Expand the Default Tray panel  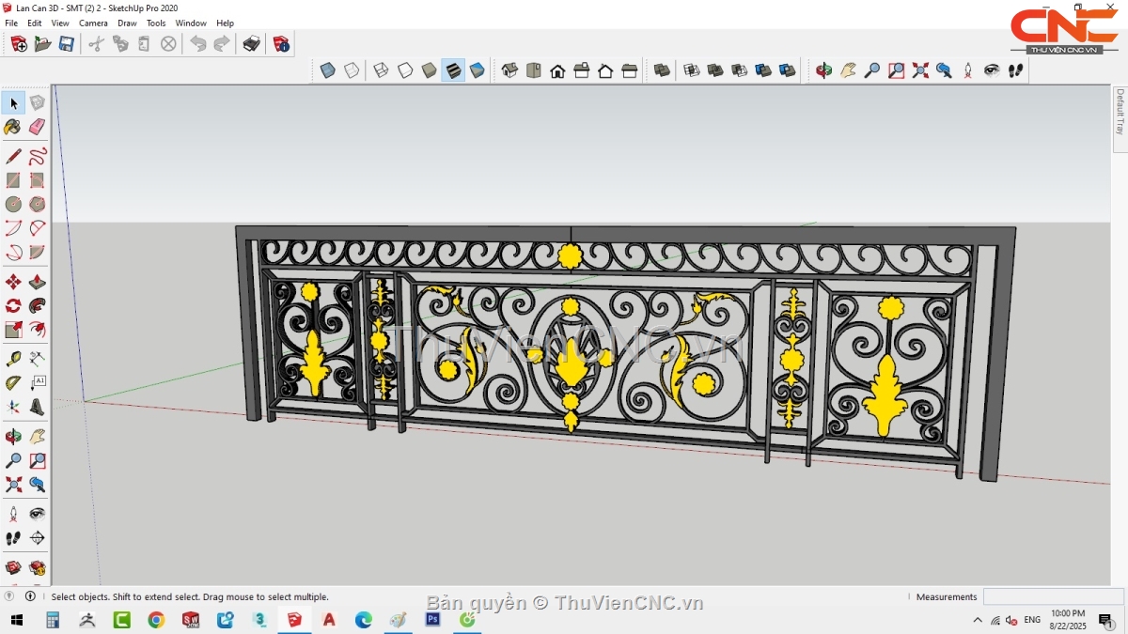(x=1120, y=111)
